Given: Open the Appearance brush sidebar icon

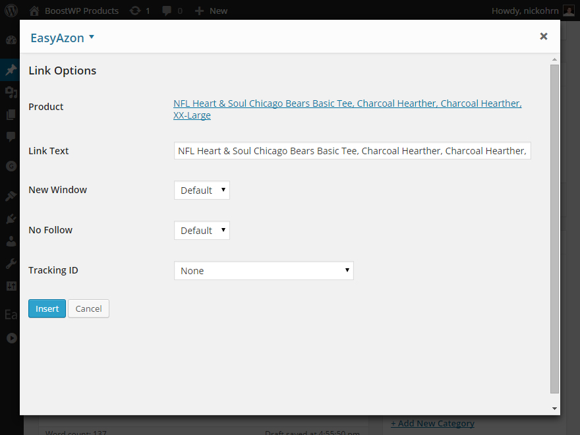Looking at the screenshot, I should coord(11,196).
